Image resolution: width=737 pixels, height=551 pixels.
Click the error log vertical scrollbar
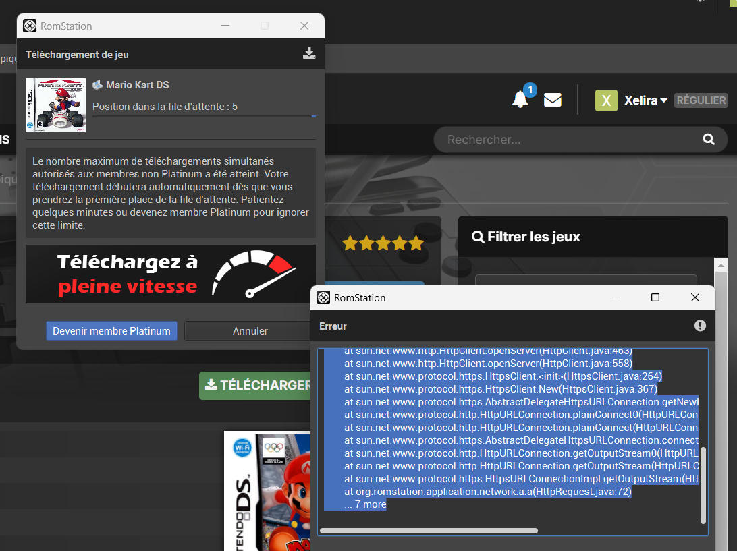pos(703,484)
